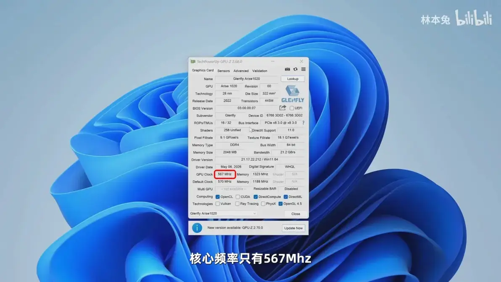501x282 pixels.
Task: Toggle the UEFI checkbox
Action: pyautogui.click(x=291, y=108)
